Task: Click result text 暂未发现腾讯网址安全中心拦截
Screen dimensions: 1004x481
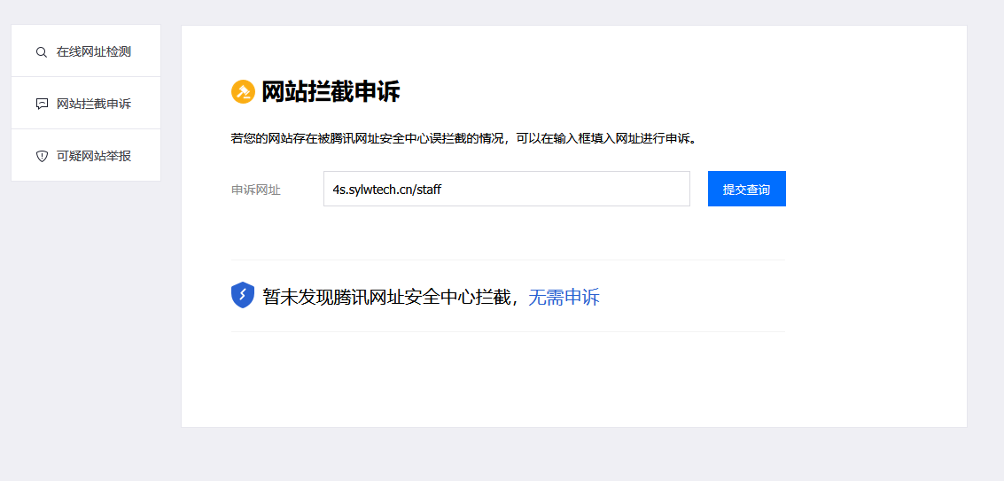Action: click(x=386, y=297)
